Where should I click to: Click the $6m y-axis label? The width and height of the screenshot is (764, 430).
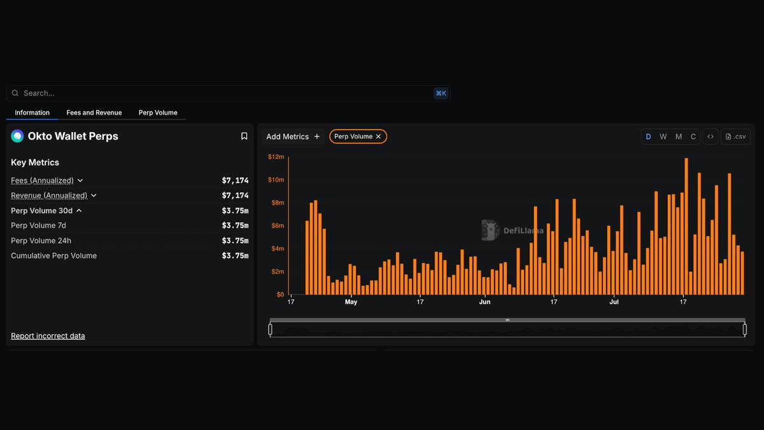pyautogui.click(x=278, y=226)
